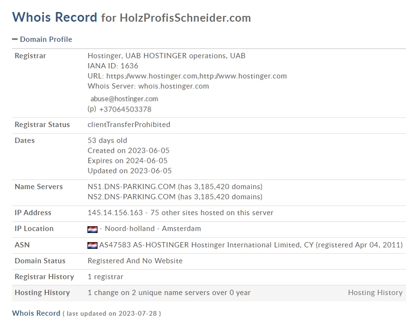Image resolution: width=406 pixels, height=322 pixels.
Task: Click the 'Domain Status' row label
Action: point(40,261)
